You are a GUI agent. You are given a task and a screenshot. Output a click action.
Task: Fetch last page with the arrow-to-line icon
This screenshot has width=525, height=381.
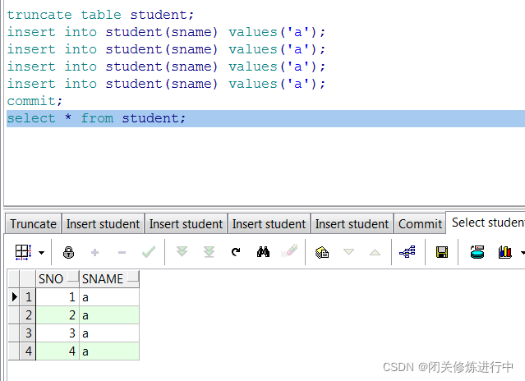tap(210, 252)
